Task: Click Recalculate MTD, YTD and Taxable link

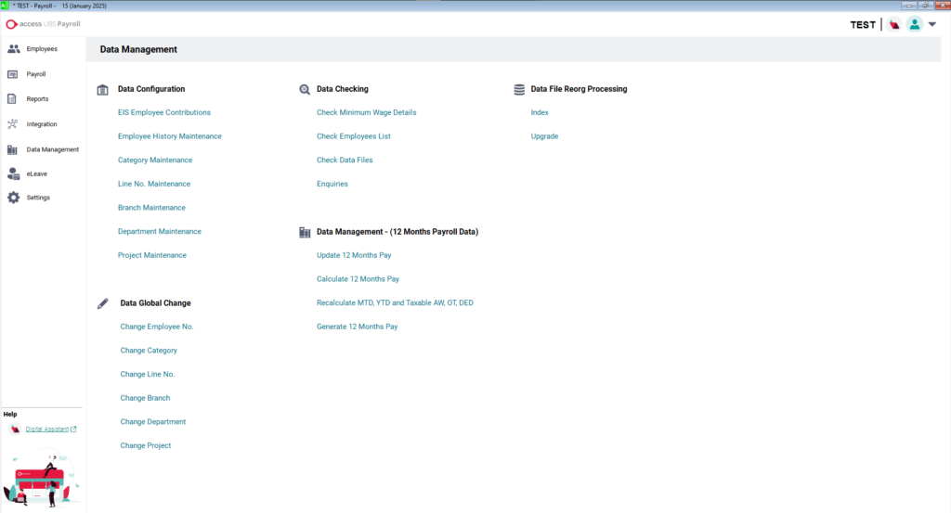Action: [395, 302]
